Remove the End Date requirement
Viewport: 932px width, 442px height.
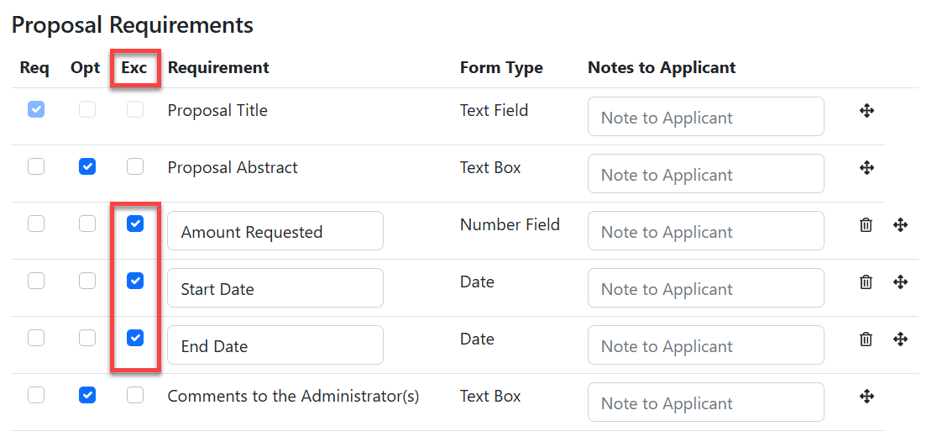[x=866, y=339]
